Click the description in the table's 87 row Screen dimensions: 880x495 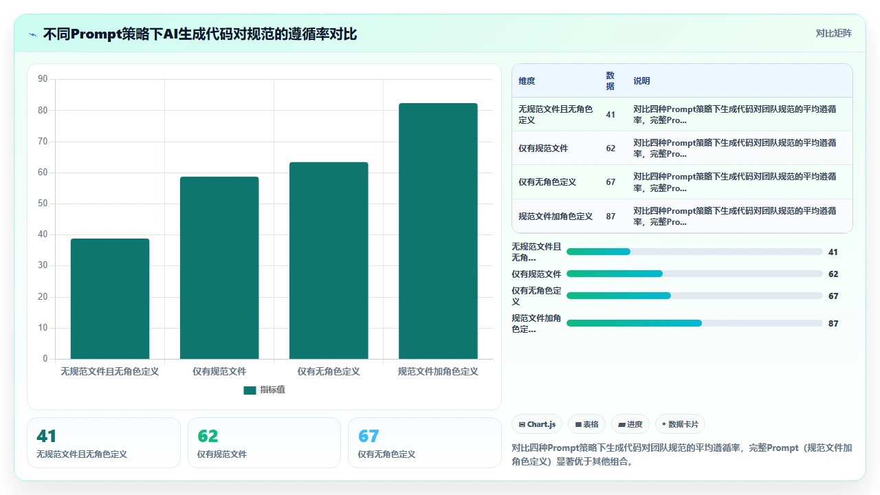(736, 217)
